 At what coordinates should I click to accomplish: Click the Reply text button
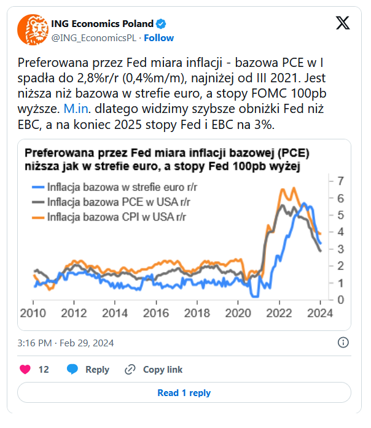97,370
